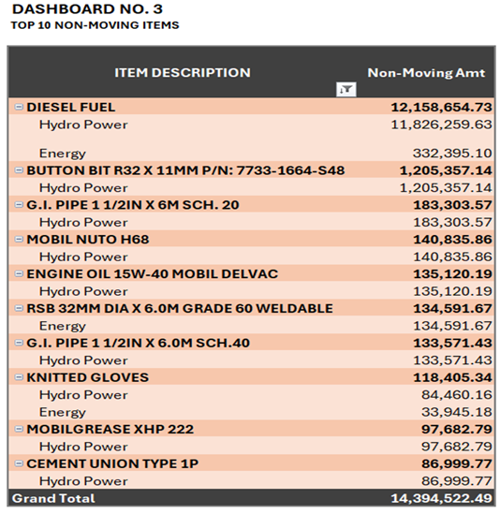Screen dimensions: 500x514
Task: Select the ITEM DESCRIPTION column header
Action: [183, 72]
